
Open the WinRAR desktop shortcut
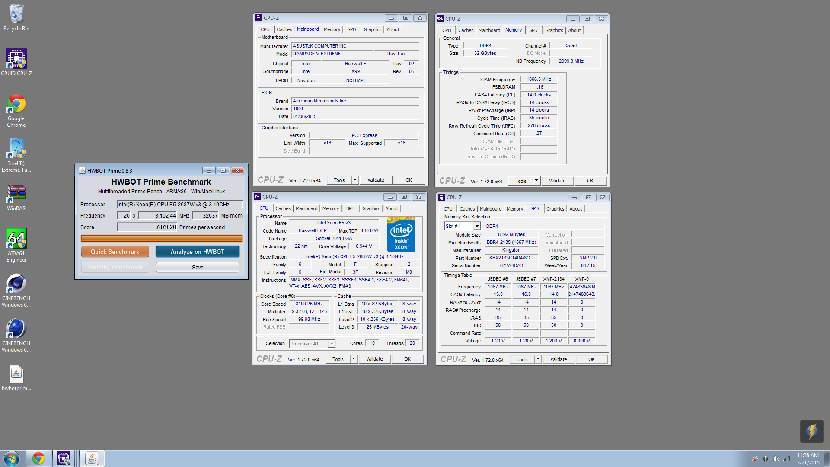coord(16,198)
